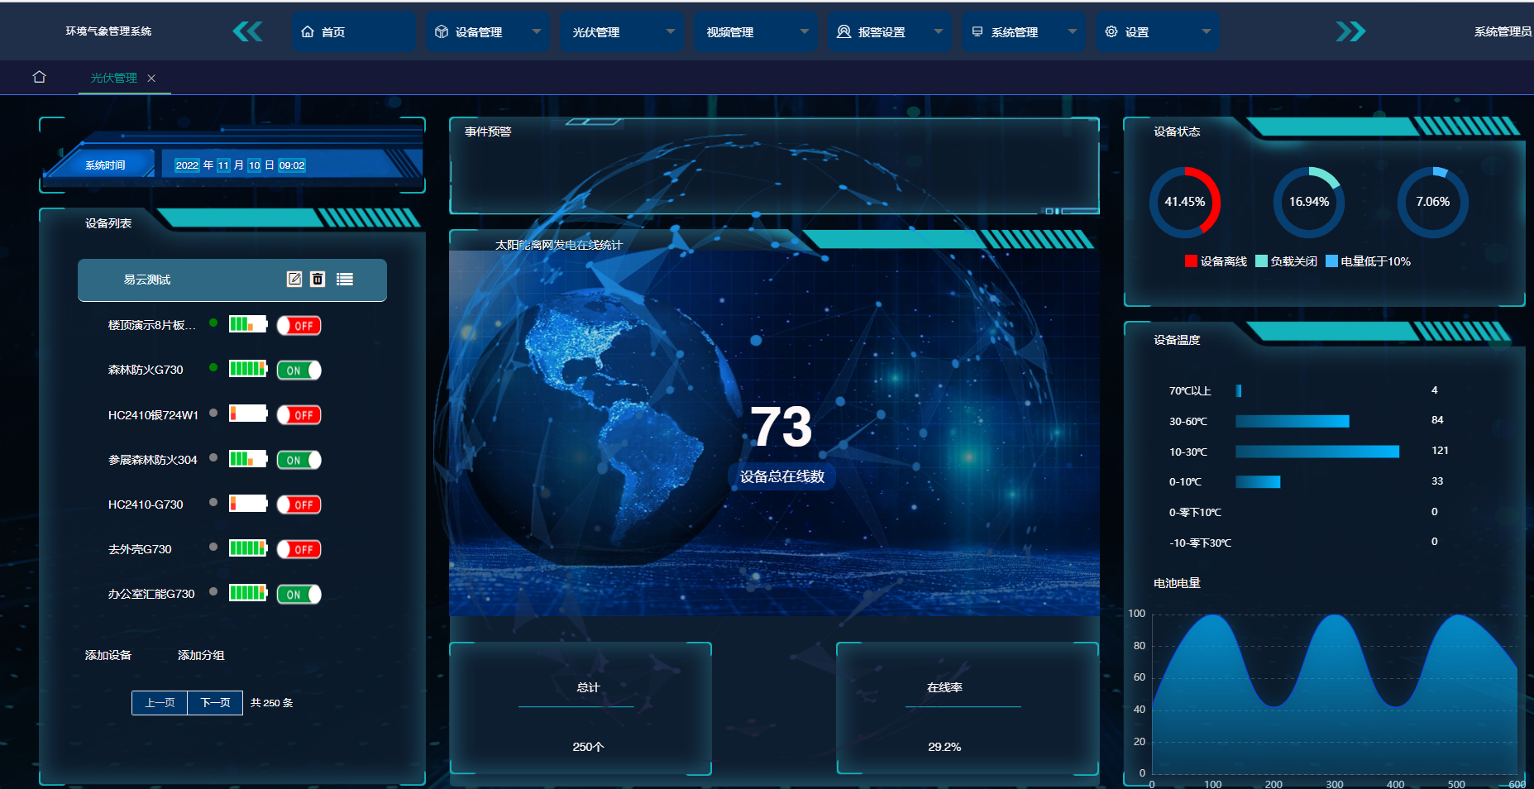The image size is (1534, 789).
Task: Click the edit icon for 易云测试 group
Action: click(x=294, y=280)
